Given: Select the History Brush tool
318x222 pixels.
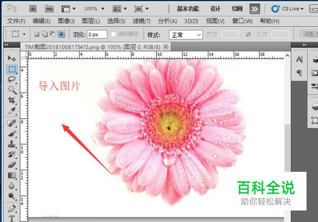Looking at the screenshot, I should (x=12, y=154).
